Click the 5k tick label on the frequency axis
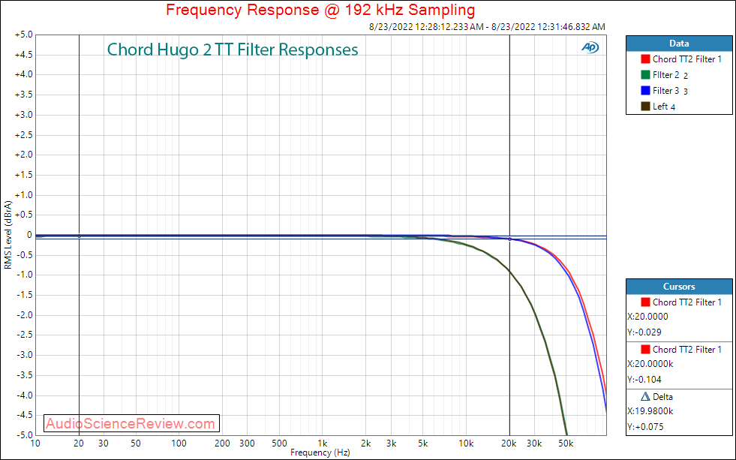736x460 pixels. tap(423, 443)
